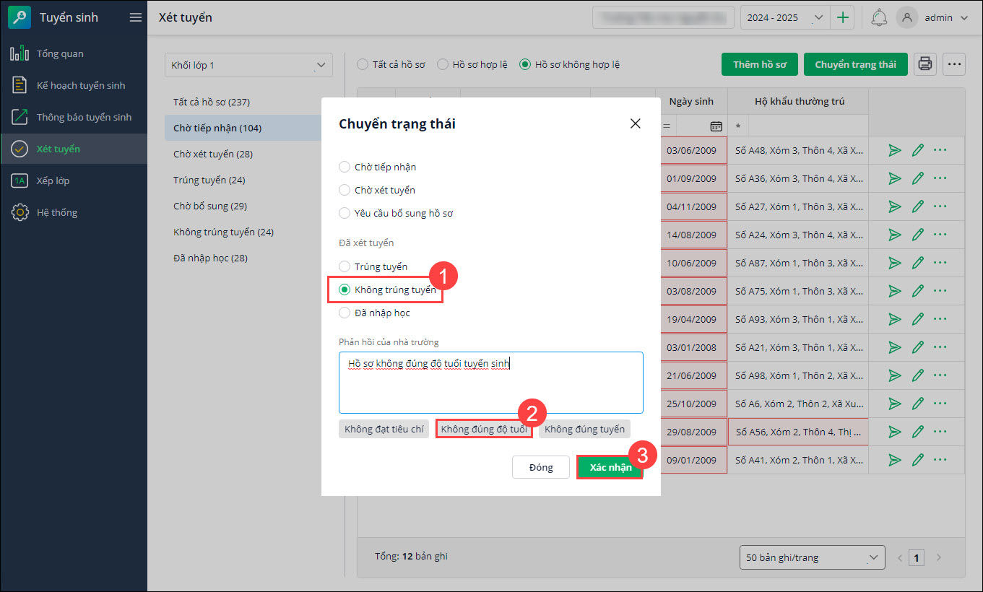Open the Khối lớp 1 dropdown
This screenshot has height=592, width=983.
pos(248,65)
